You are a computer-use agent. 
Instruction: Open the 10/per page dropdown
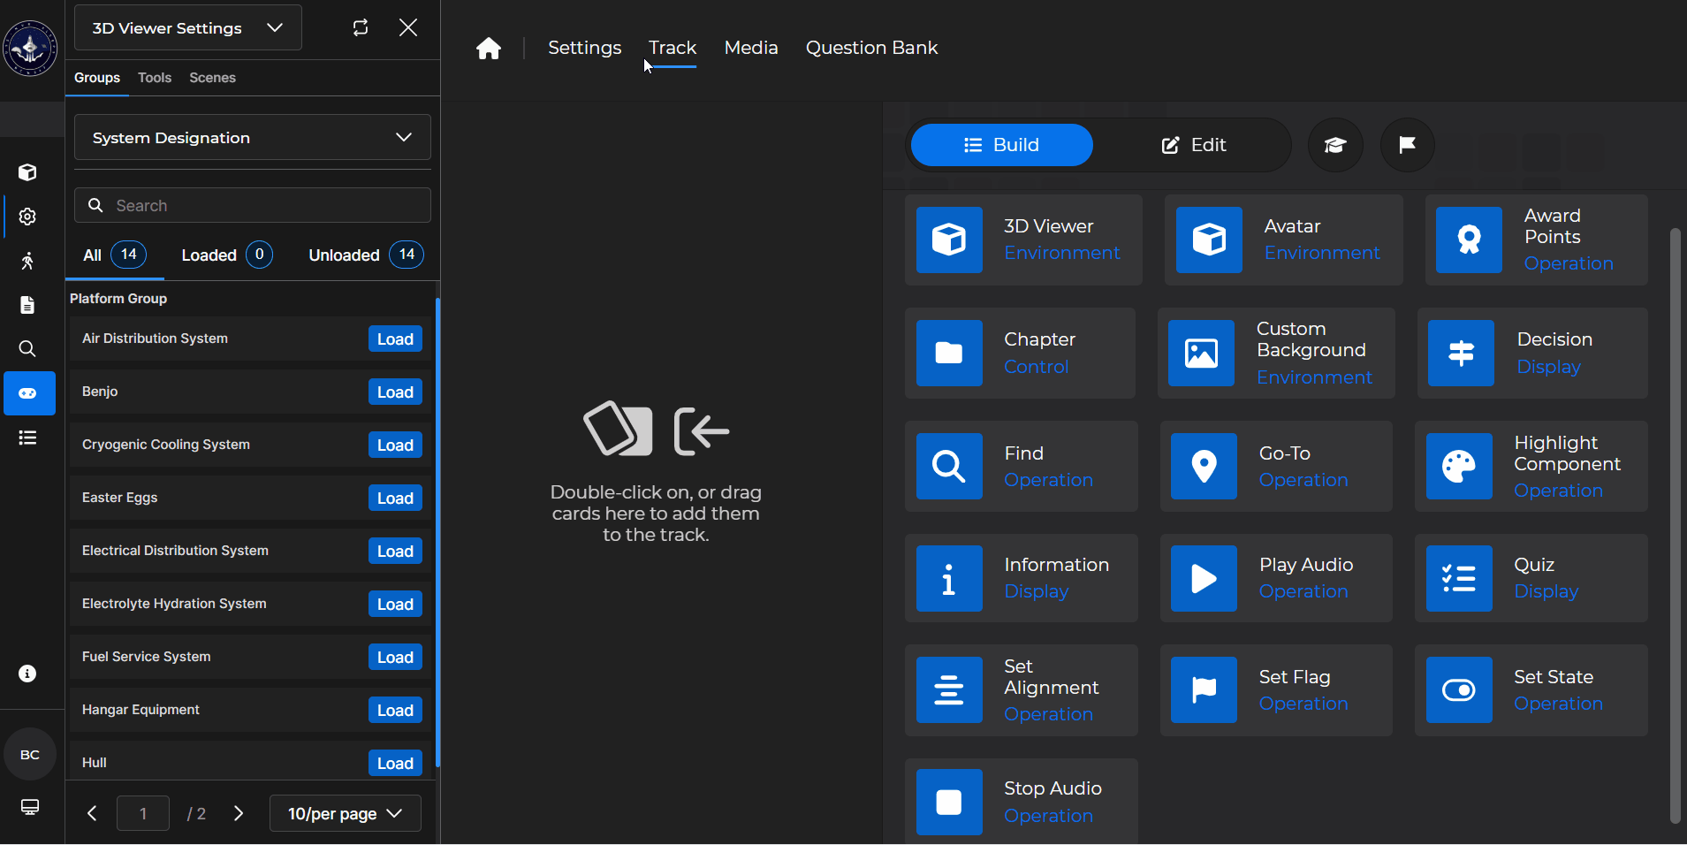346,813
